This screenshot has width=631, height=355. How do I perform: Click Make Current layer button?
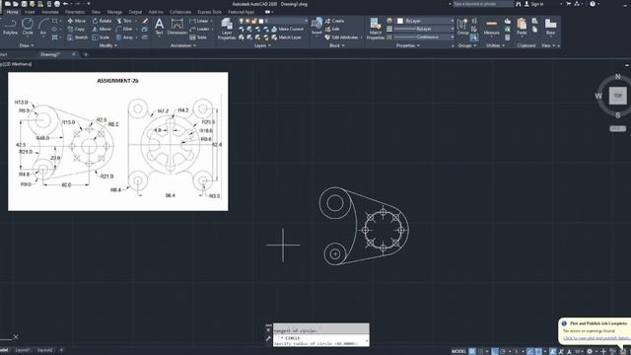(x=287, y=29)
